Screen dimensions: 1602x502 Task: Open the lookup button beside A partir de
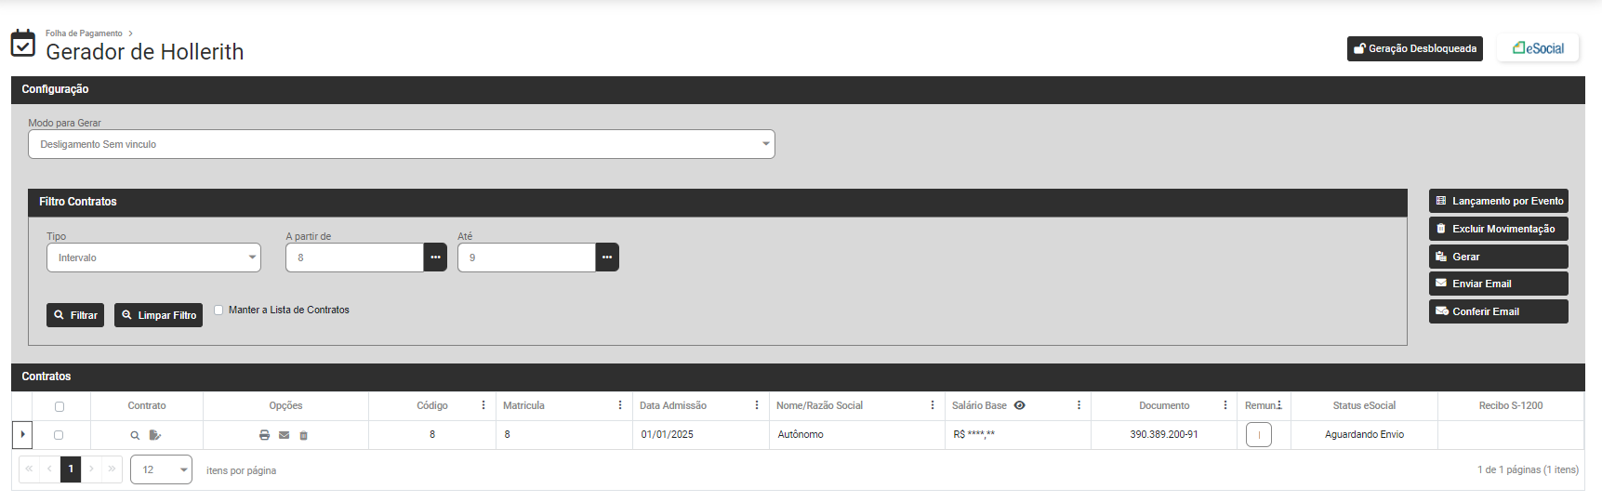(435, 258)
